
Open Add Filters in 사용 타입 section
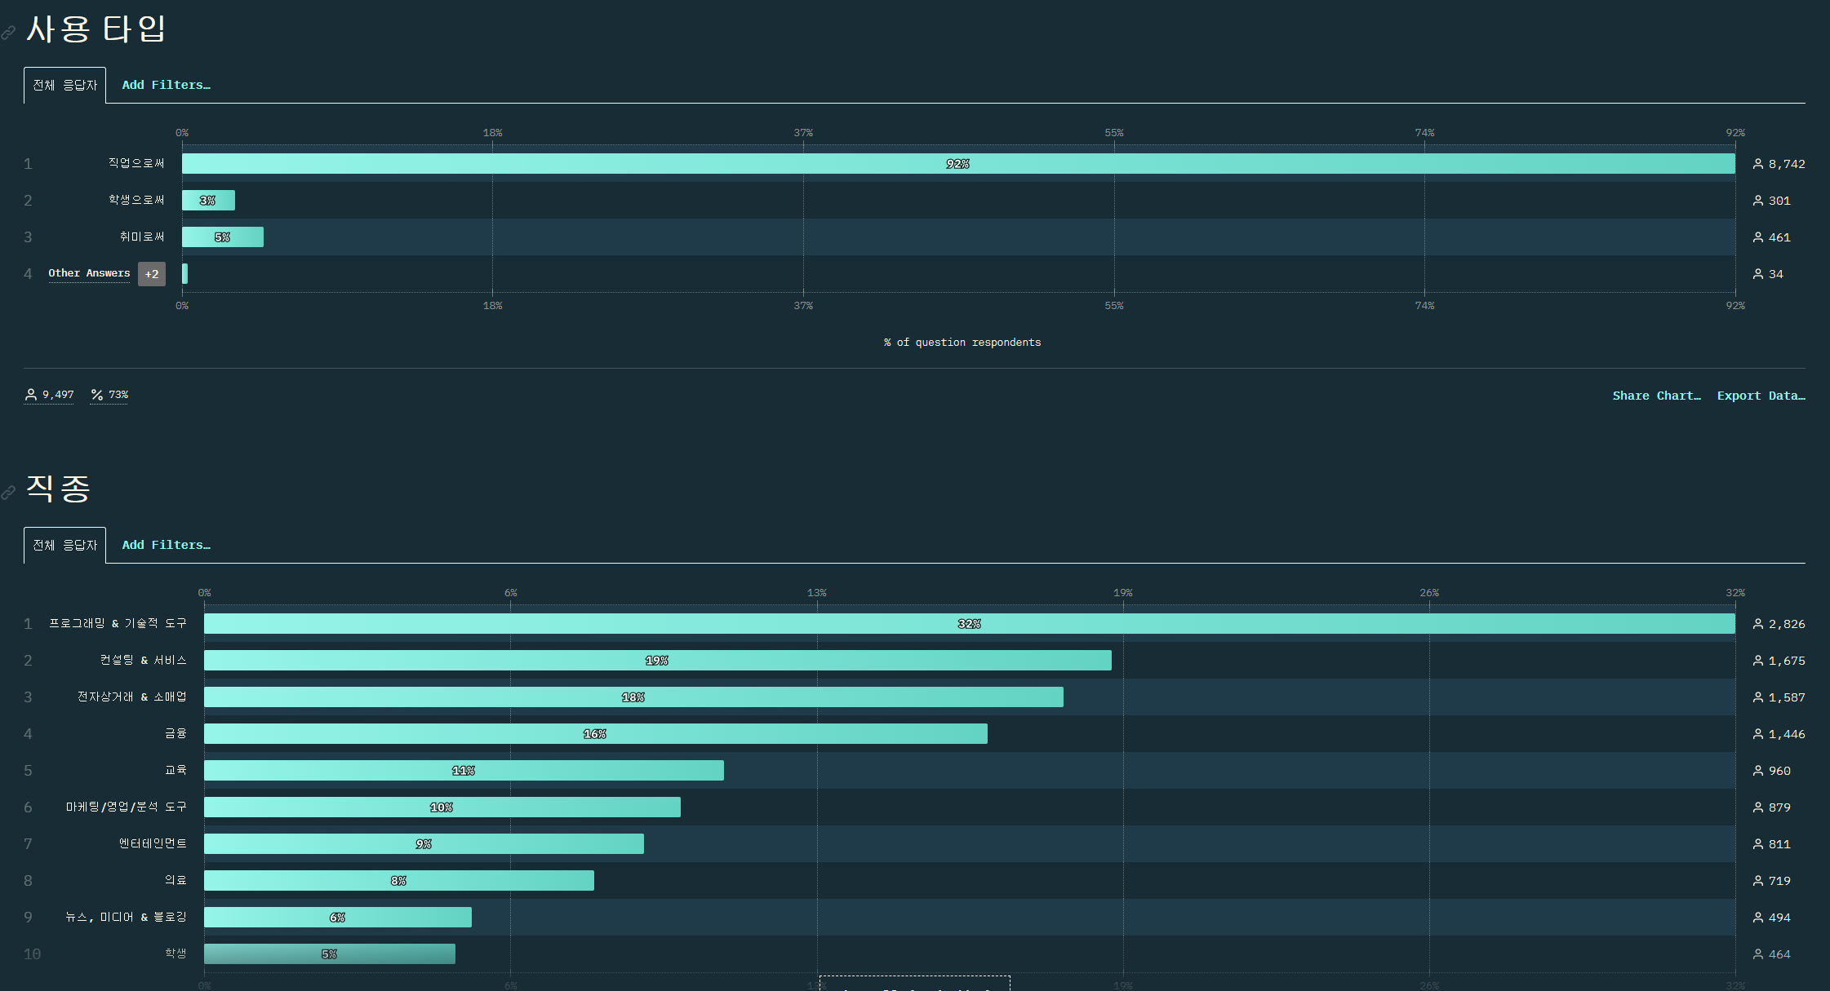(166, 85)
